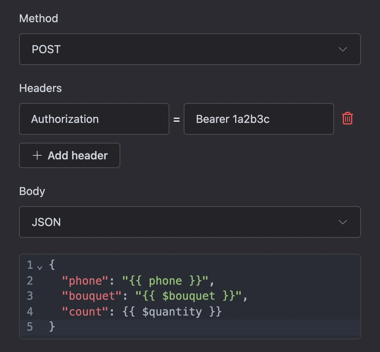Screen dimensions: 380x352
Task: Open the POST method dropdown
Action: (x=190, y=49)
